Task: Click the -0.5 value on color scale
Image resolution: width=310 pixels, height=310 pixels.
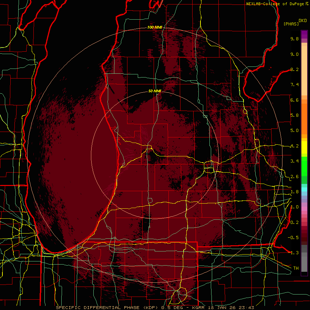Action: point(293,237)
